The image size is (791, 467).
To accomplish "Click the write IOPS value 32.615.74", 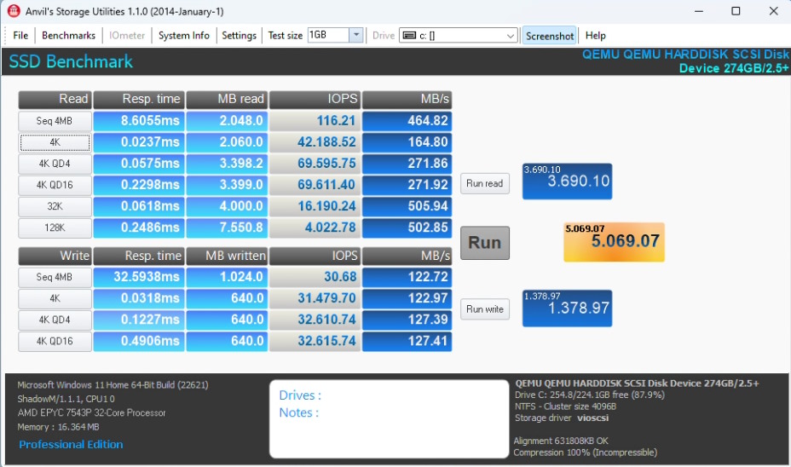I will point(315,341).
